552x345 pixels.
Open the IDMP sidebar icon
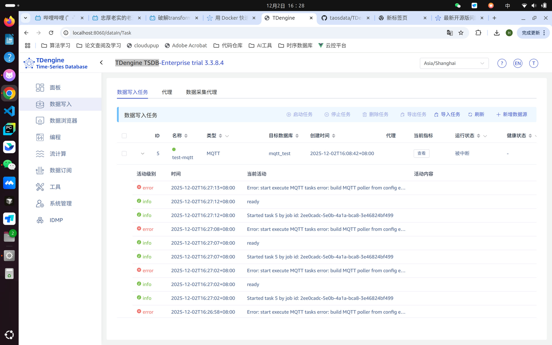[40, 220]
